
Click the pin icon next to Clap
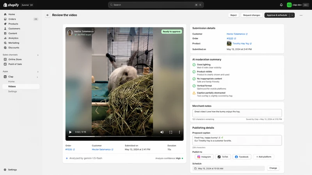(37, 77)
